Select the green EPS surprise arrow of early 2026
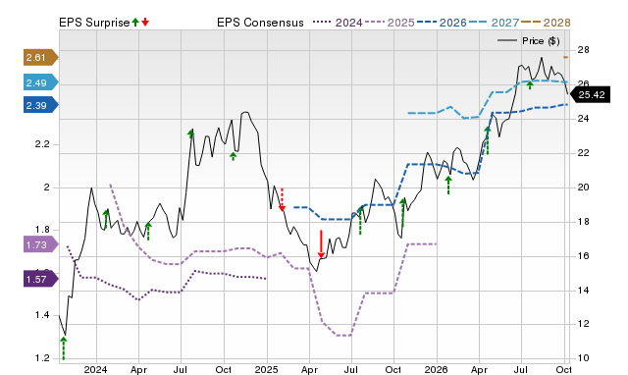The height and width of the screenshot is (375, 628). (448, 186)
